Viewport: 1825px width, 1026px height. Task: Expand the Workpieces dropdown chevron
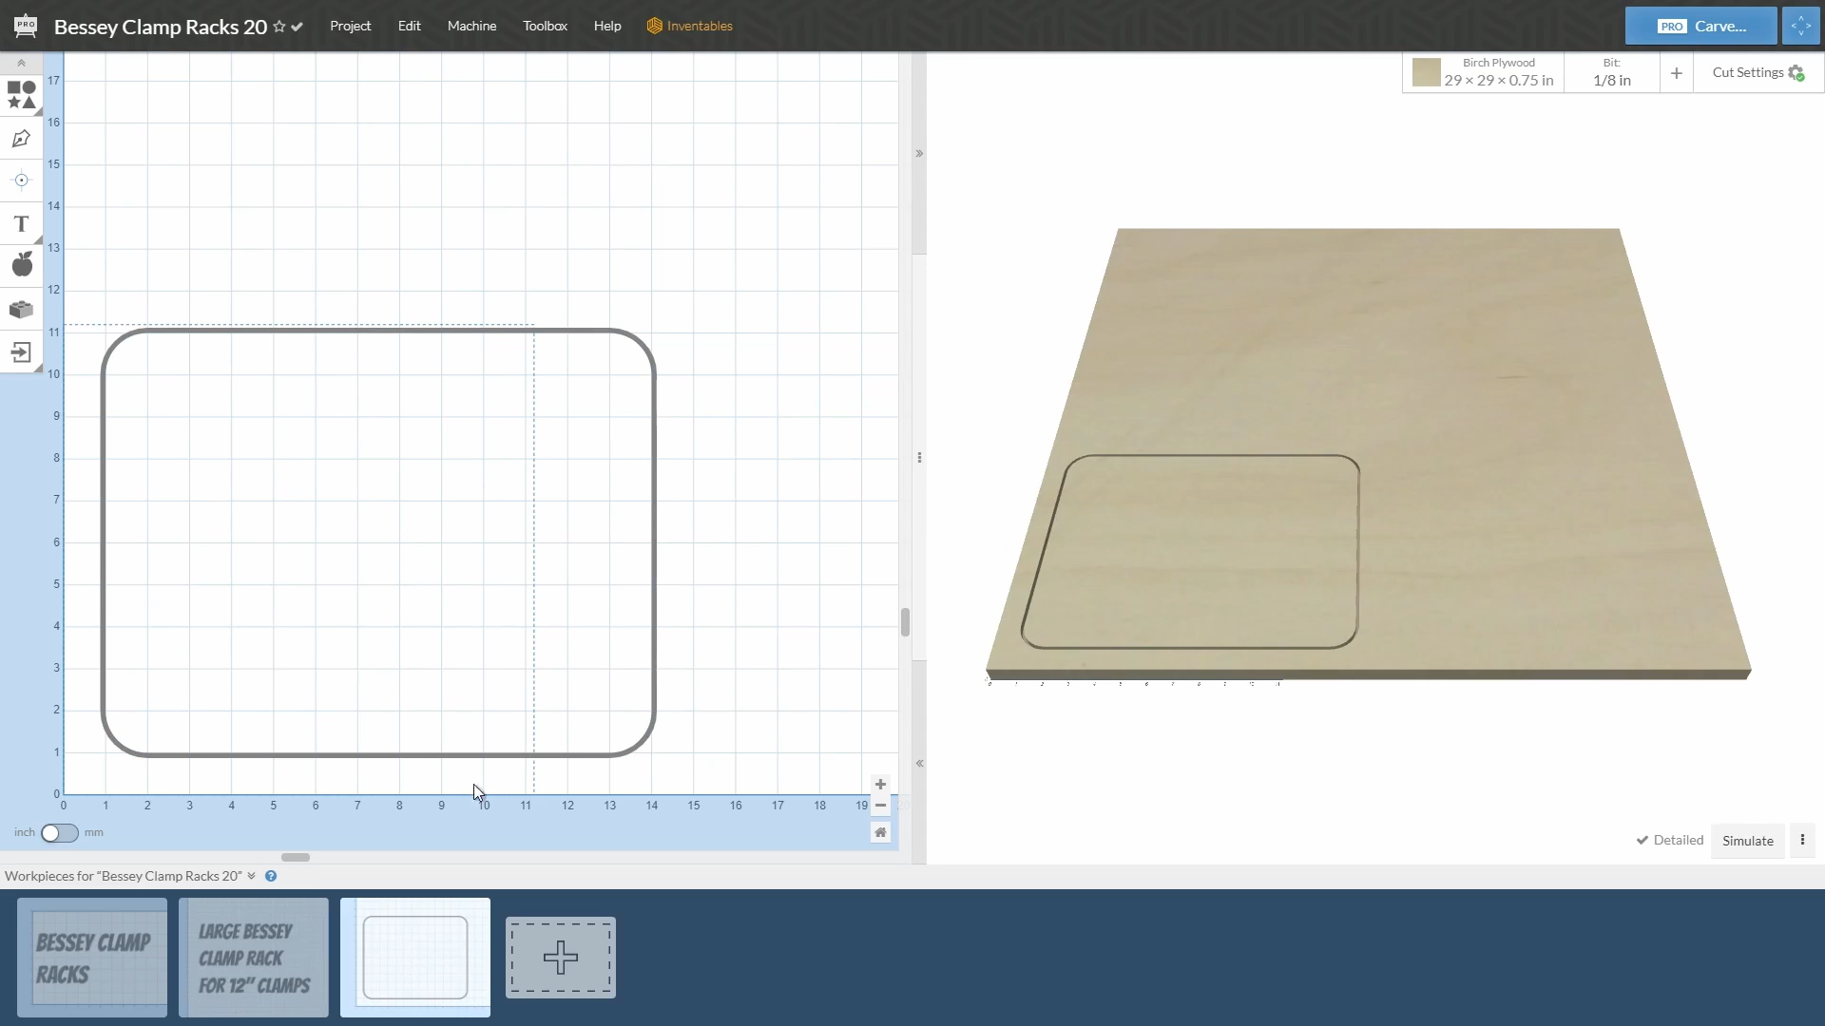251,876
